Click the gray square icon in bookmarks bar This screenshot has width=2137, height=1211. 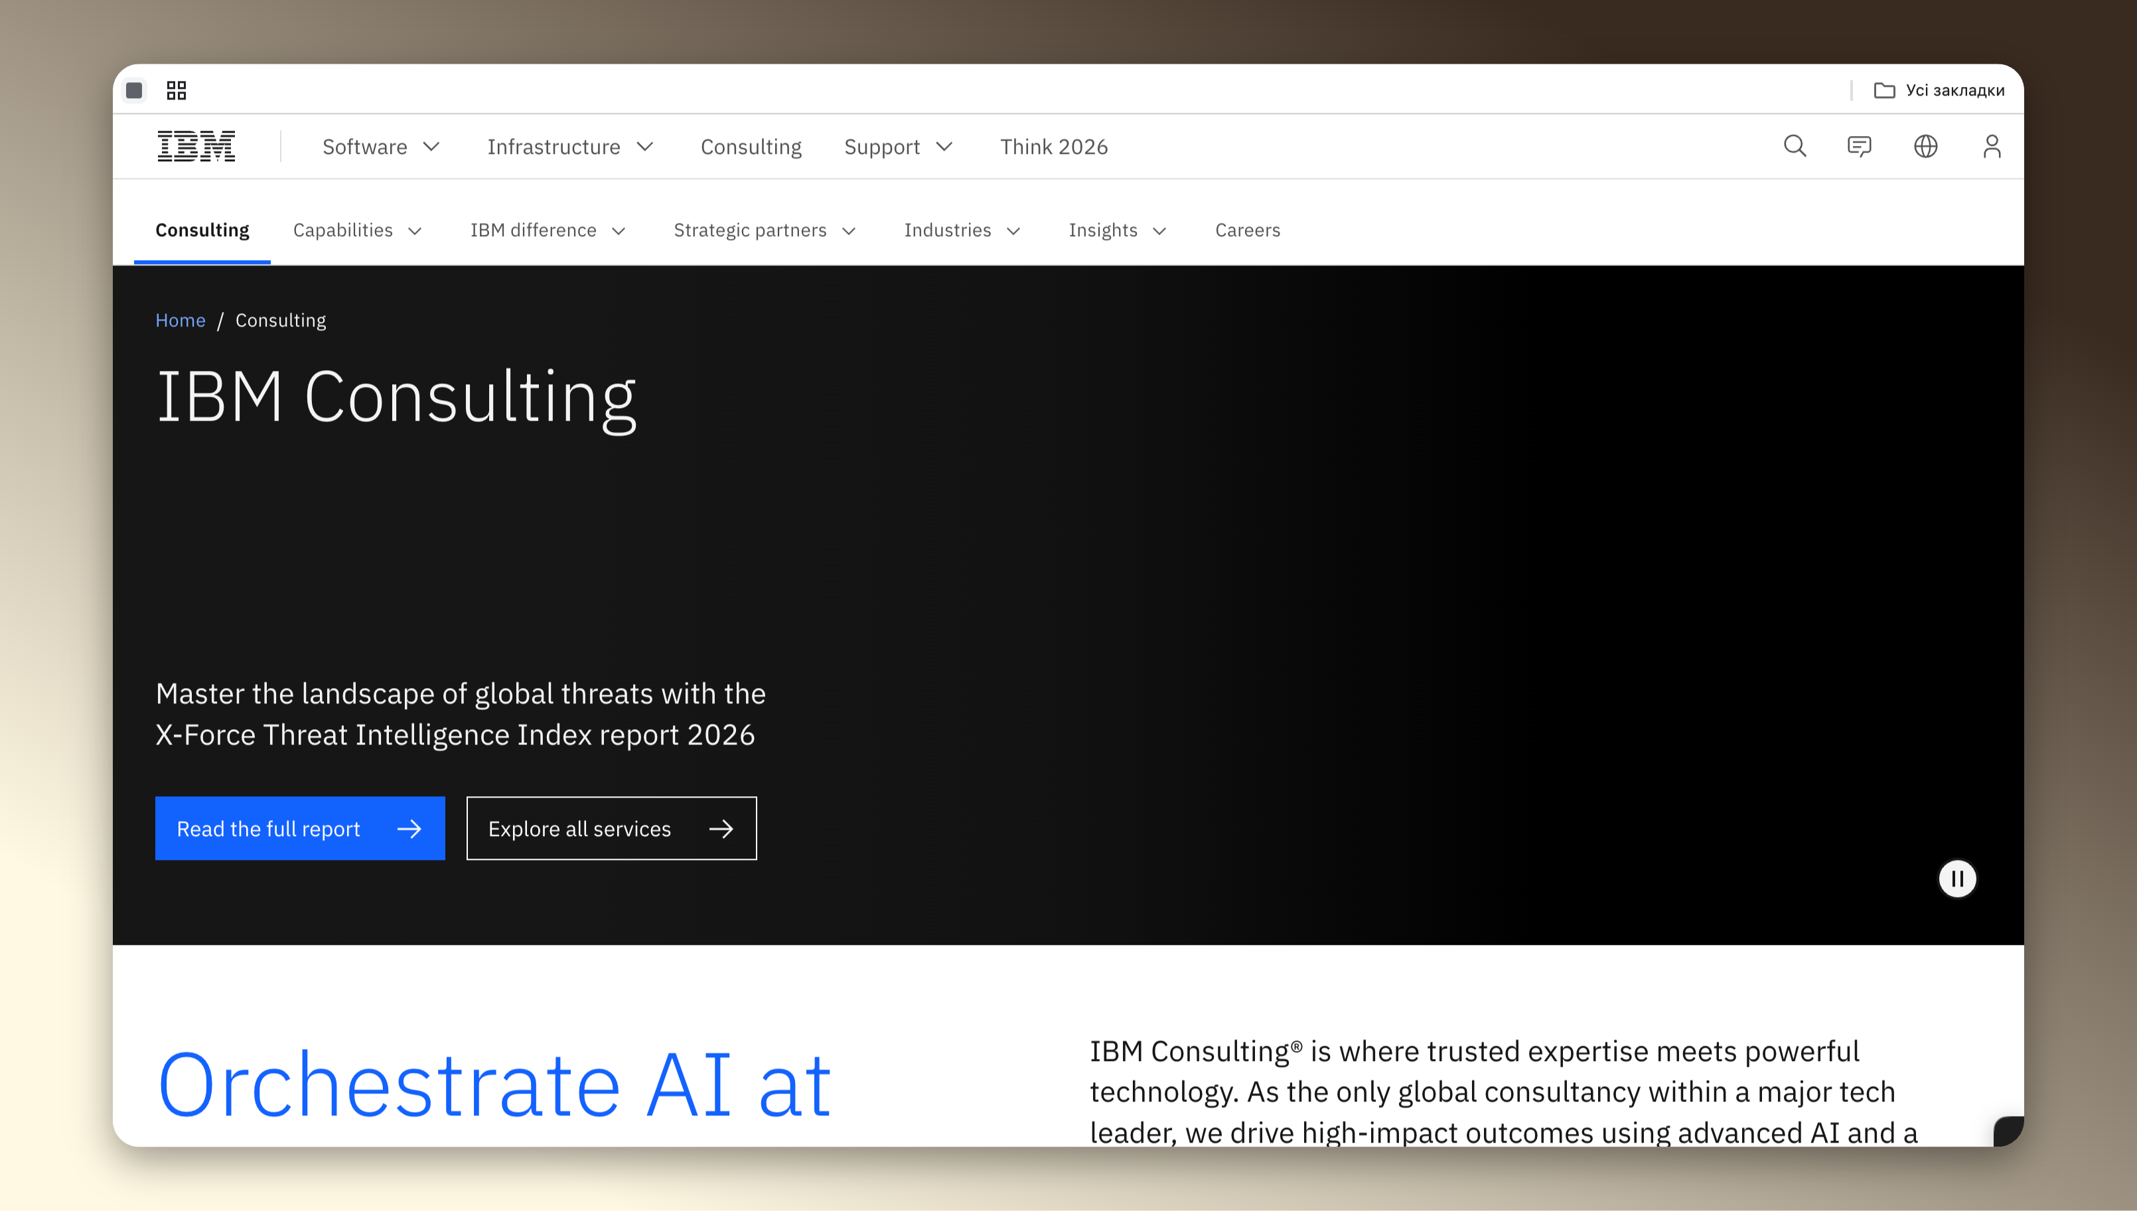coord(134,90)
